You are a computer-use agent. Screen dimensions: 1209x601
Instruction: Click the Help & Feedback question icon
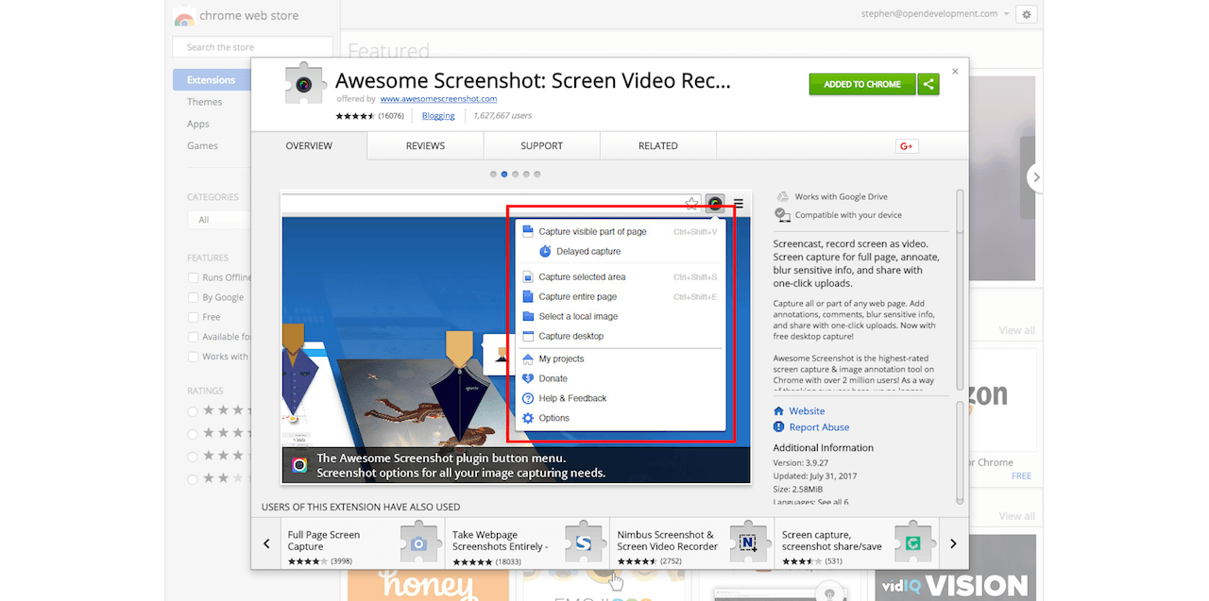click(528, 398)
